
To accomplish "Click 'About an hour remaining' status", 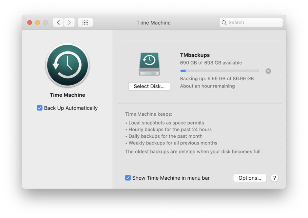I will pyautogui.click(x=207, y=86).
